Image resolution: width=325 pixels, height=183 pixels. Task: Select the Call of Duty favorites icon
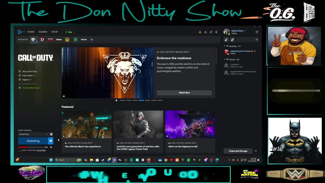tap(33, 39)
